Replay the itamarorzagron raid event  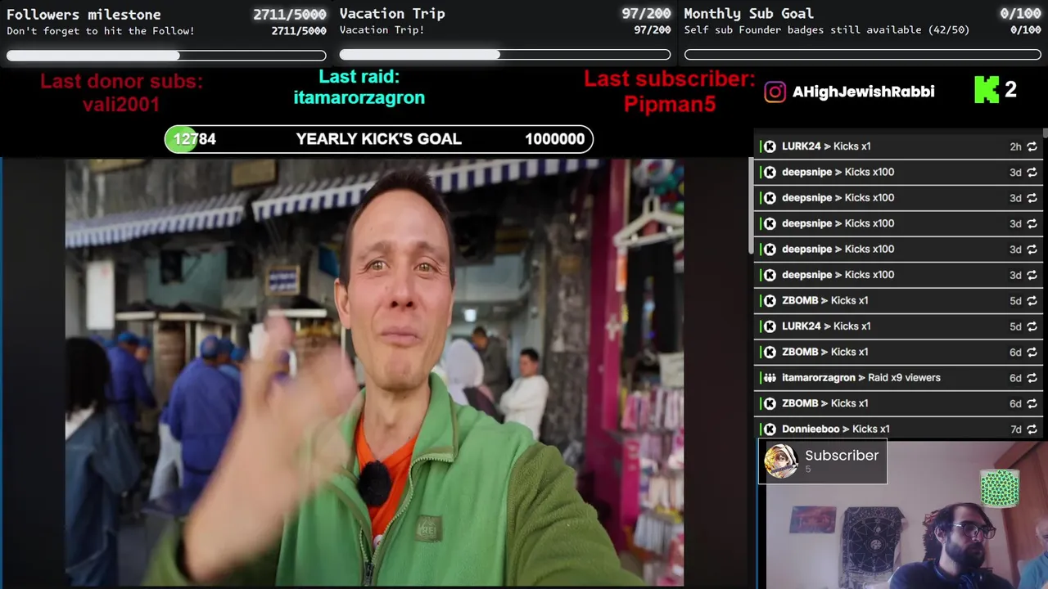point(1032,378)
